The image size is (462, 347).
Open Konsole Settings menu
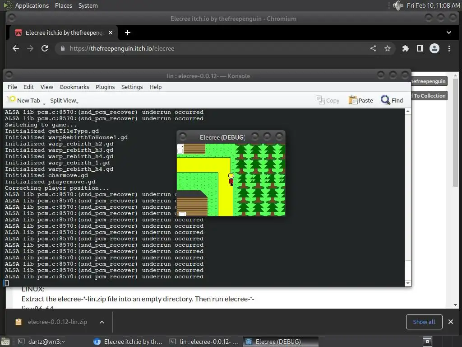coord(132,87)
